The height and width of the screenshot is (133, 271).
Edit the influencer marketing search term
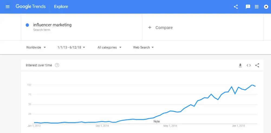tap(52, 25)
